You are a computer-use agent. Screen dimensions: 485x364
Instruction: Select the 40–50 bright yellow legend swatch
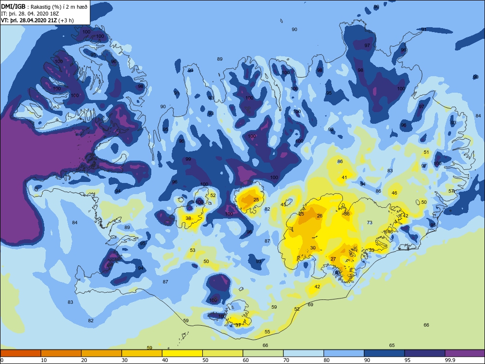[182, 353]
